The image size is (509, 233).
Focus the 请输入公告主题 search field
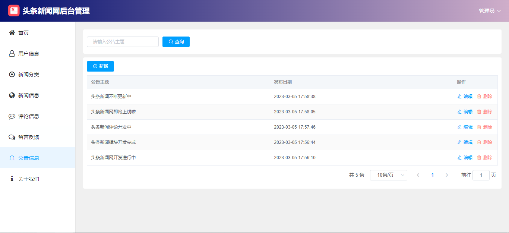[x=123, y=42]
